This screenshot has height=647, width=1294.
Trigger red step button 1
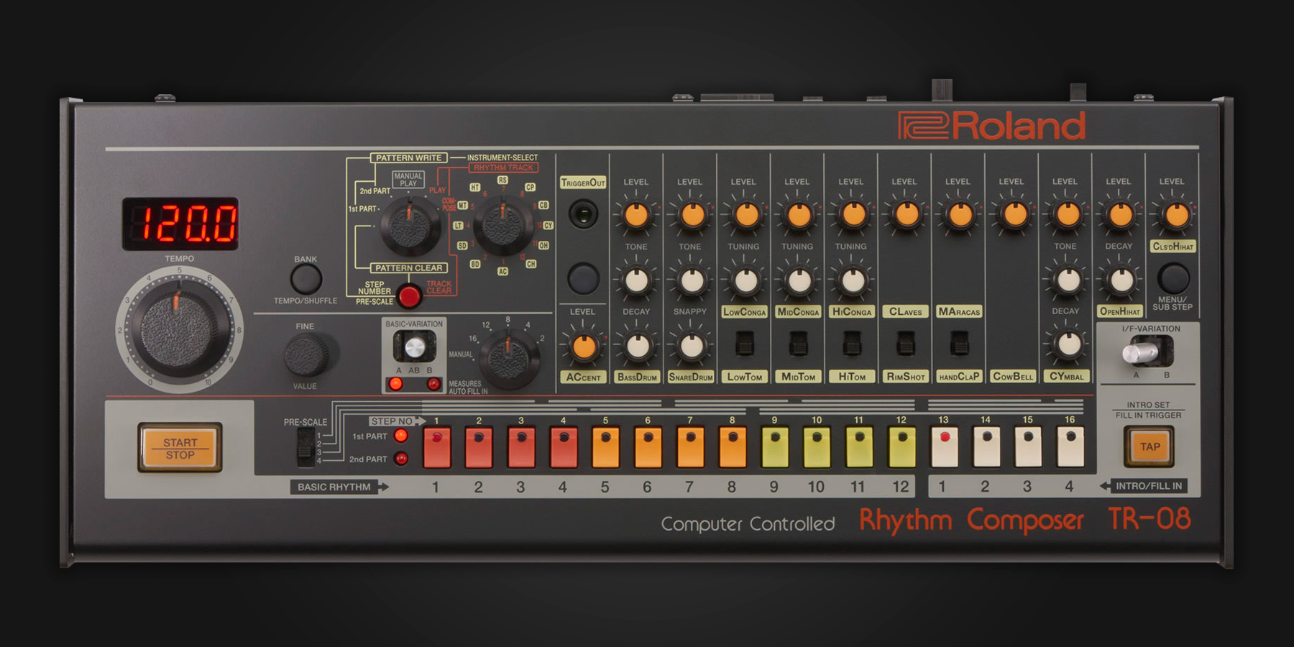[437, 446]
